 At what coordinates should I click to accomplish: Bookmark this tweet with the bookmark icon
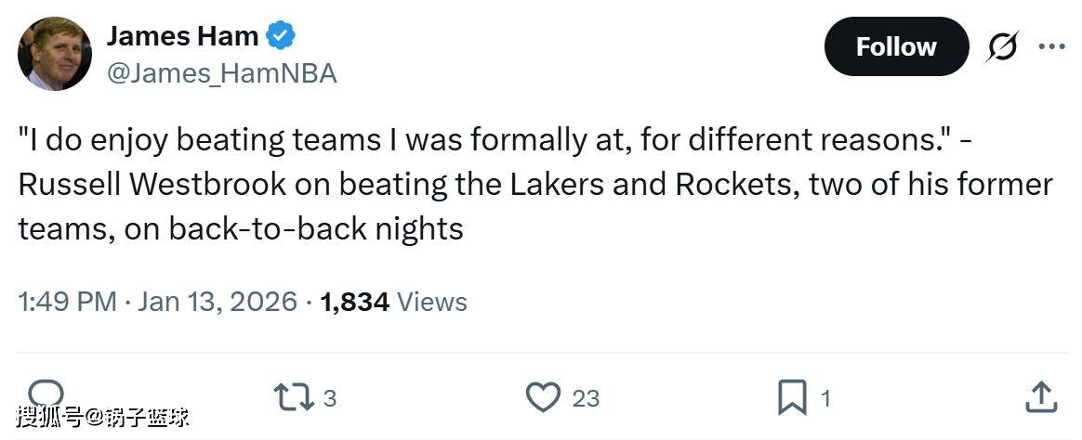coord(791,398)
